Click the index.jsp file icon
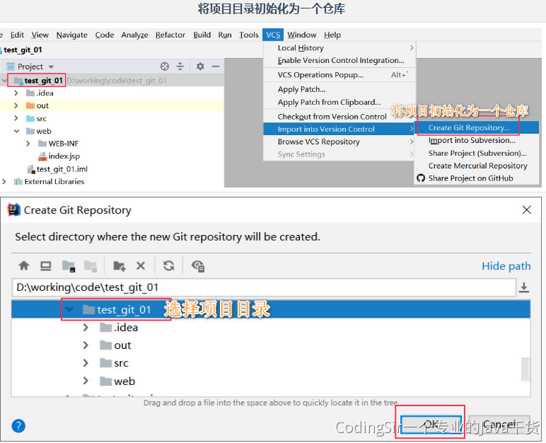546x443 pixels. 42,156
